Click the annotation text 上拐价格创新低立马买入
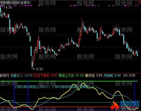 tap(31, 87)
